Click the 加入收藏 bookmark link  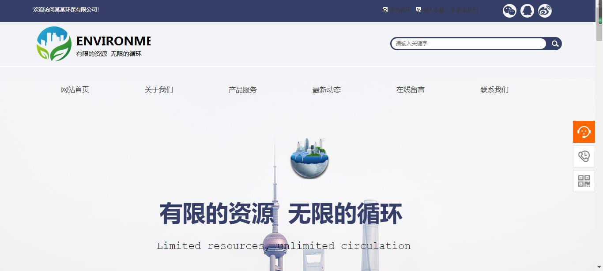click(430, 10)
